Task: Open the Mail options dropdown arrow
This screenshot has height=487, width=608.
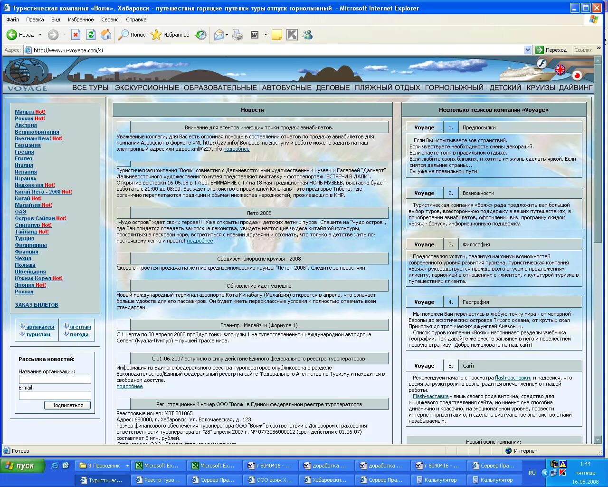Action: 227,35
